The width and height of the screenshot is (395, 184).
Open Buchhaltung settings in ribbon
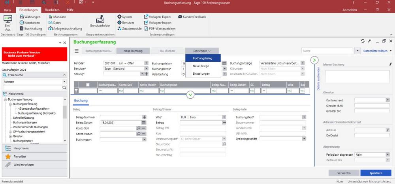(x=31, y=29)
